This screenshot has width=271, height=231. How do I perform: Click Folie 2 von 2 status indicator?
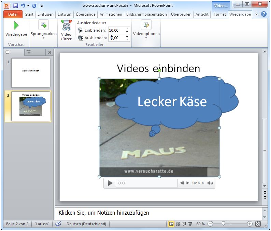17,224
